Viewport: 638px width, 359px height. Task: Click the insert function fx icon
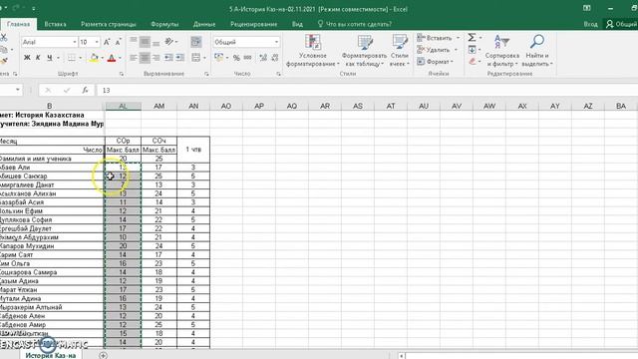pyautogui.click(x=85, y=90)
